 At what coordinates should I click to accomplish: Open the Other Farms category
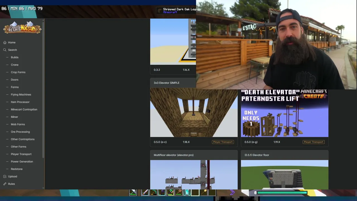[x=18, y=147]
